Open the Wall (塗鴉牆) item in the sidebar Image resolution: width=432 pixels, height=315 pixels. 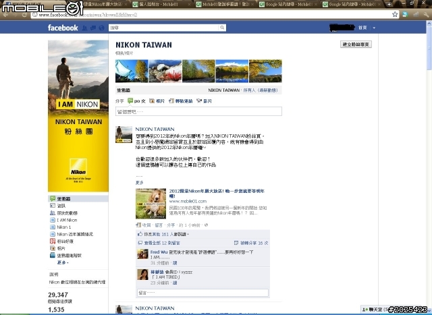click(x=78, y=198)
